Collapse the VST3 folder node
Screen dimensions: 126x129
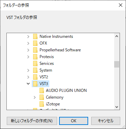pos(28,84)
